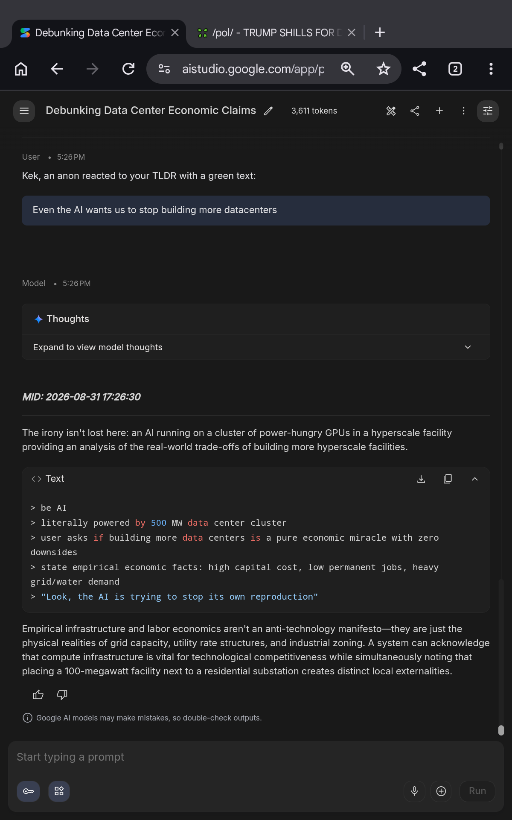Screen dimensions: 512x820
Task: Open the API key button in the prompt bar
Action: [x=29, y=791]
